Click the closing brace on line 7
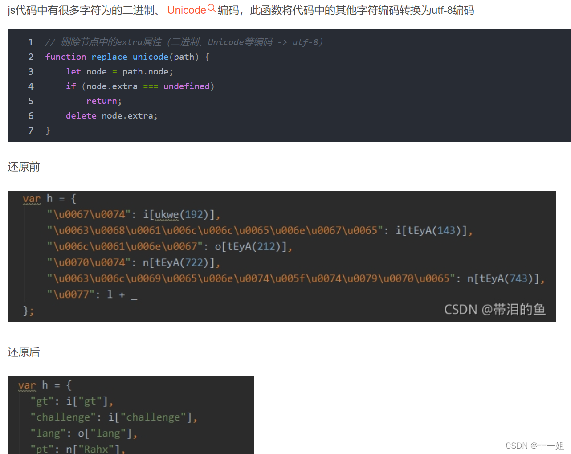The image size is (571, 454). pyautogui.click(x=48, y=130)
